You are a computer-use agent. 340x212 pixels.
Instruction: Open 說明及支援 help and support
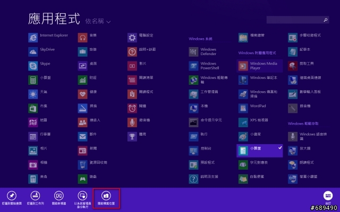click(203, 179)
